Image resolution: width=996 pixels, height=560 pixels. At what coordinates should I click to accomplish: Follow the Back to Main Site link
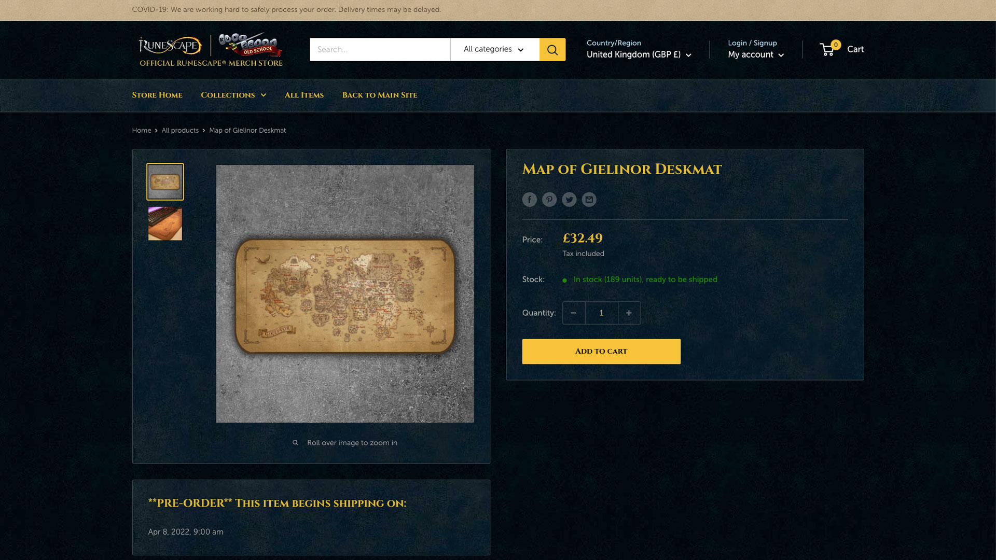pyautogui.click(x=380, y=95)
